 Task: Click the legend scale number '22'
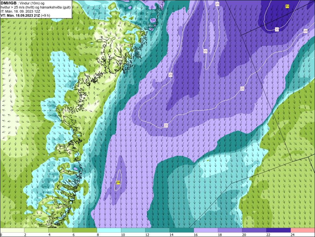tap(268, 235)
